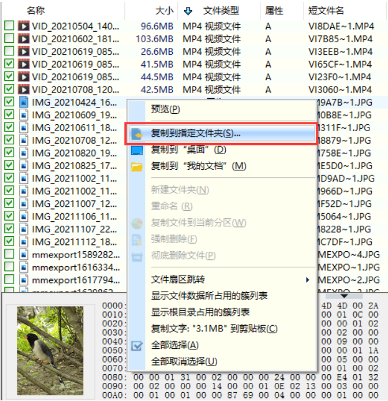Viewport: 388px width, 401px height.
Task: Click the 名称 column header
Action: pos(35,11)
